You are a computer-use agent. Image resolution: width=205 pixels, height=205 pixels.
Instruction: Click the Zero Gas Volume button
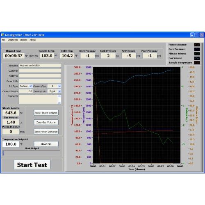tap(46, 122)
